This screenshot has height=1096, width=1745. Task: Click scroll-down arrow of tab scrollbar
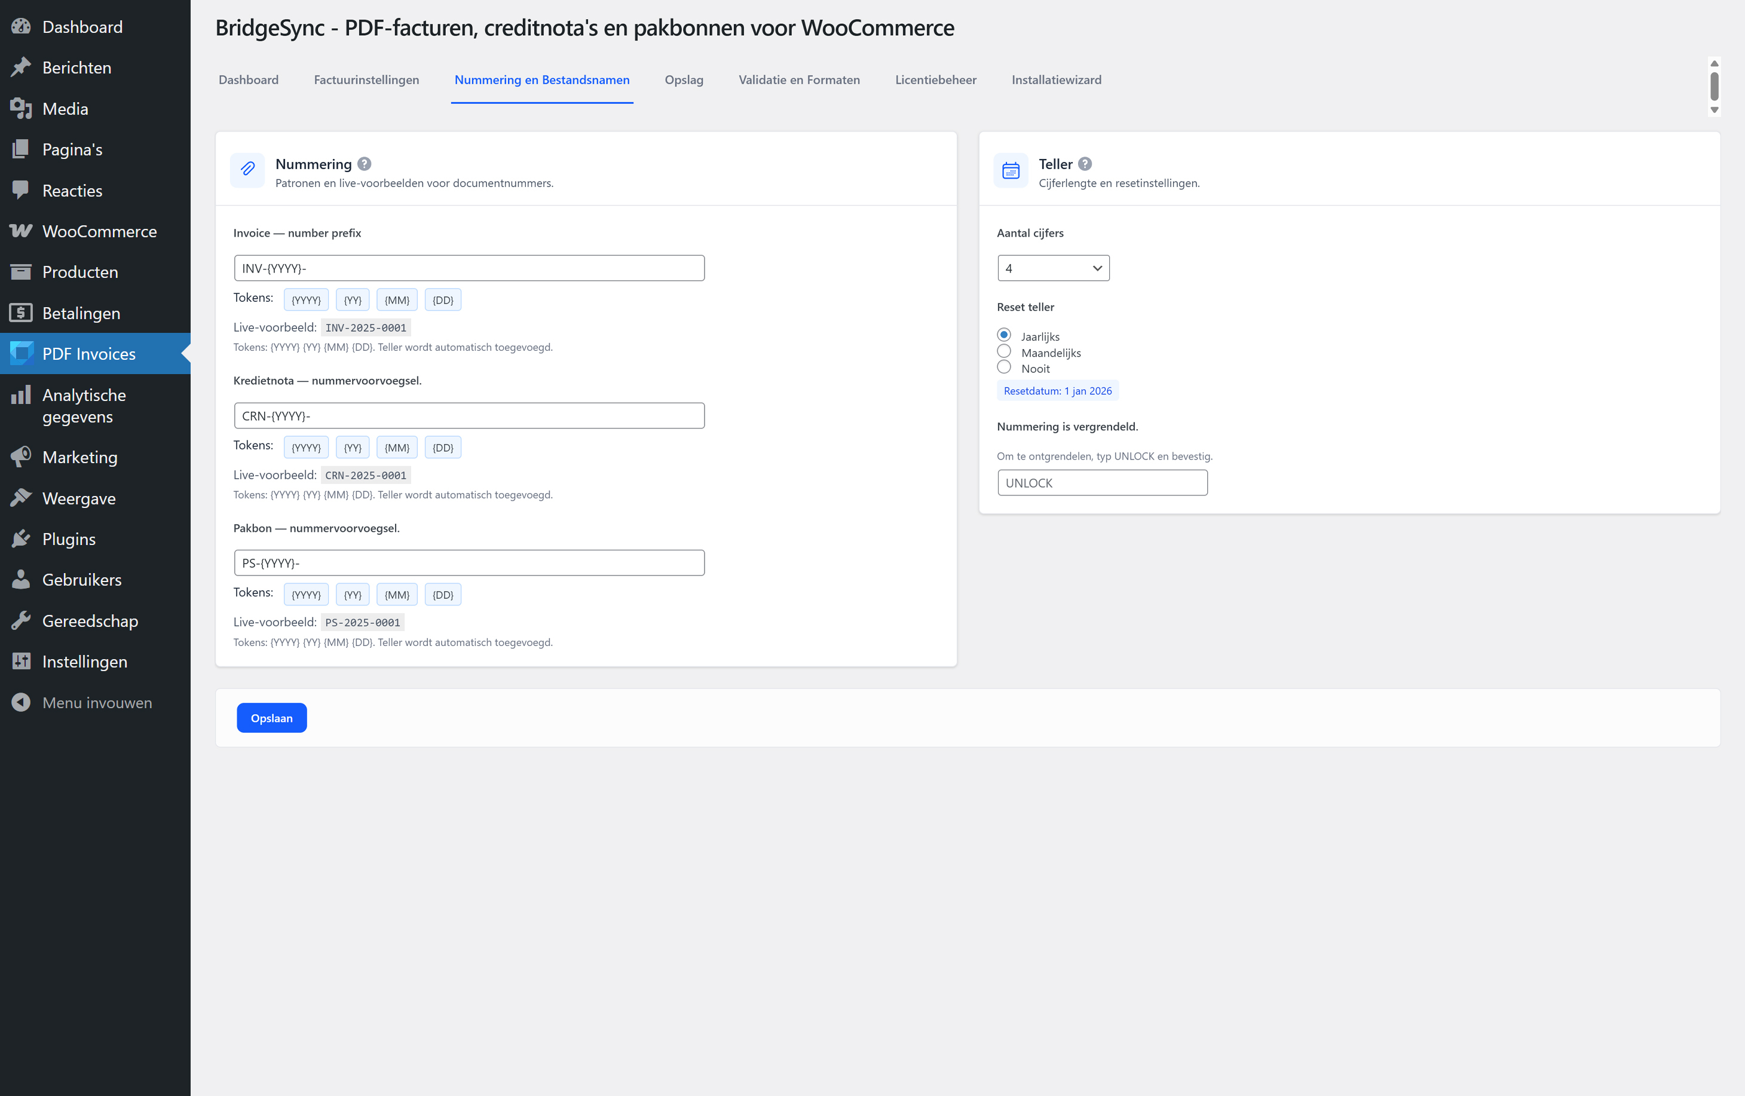click(x=1714, y=110)
